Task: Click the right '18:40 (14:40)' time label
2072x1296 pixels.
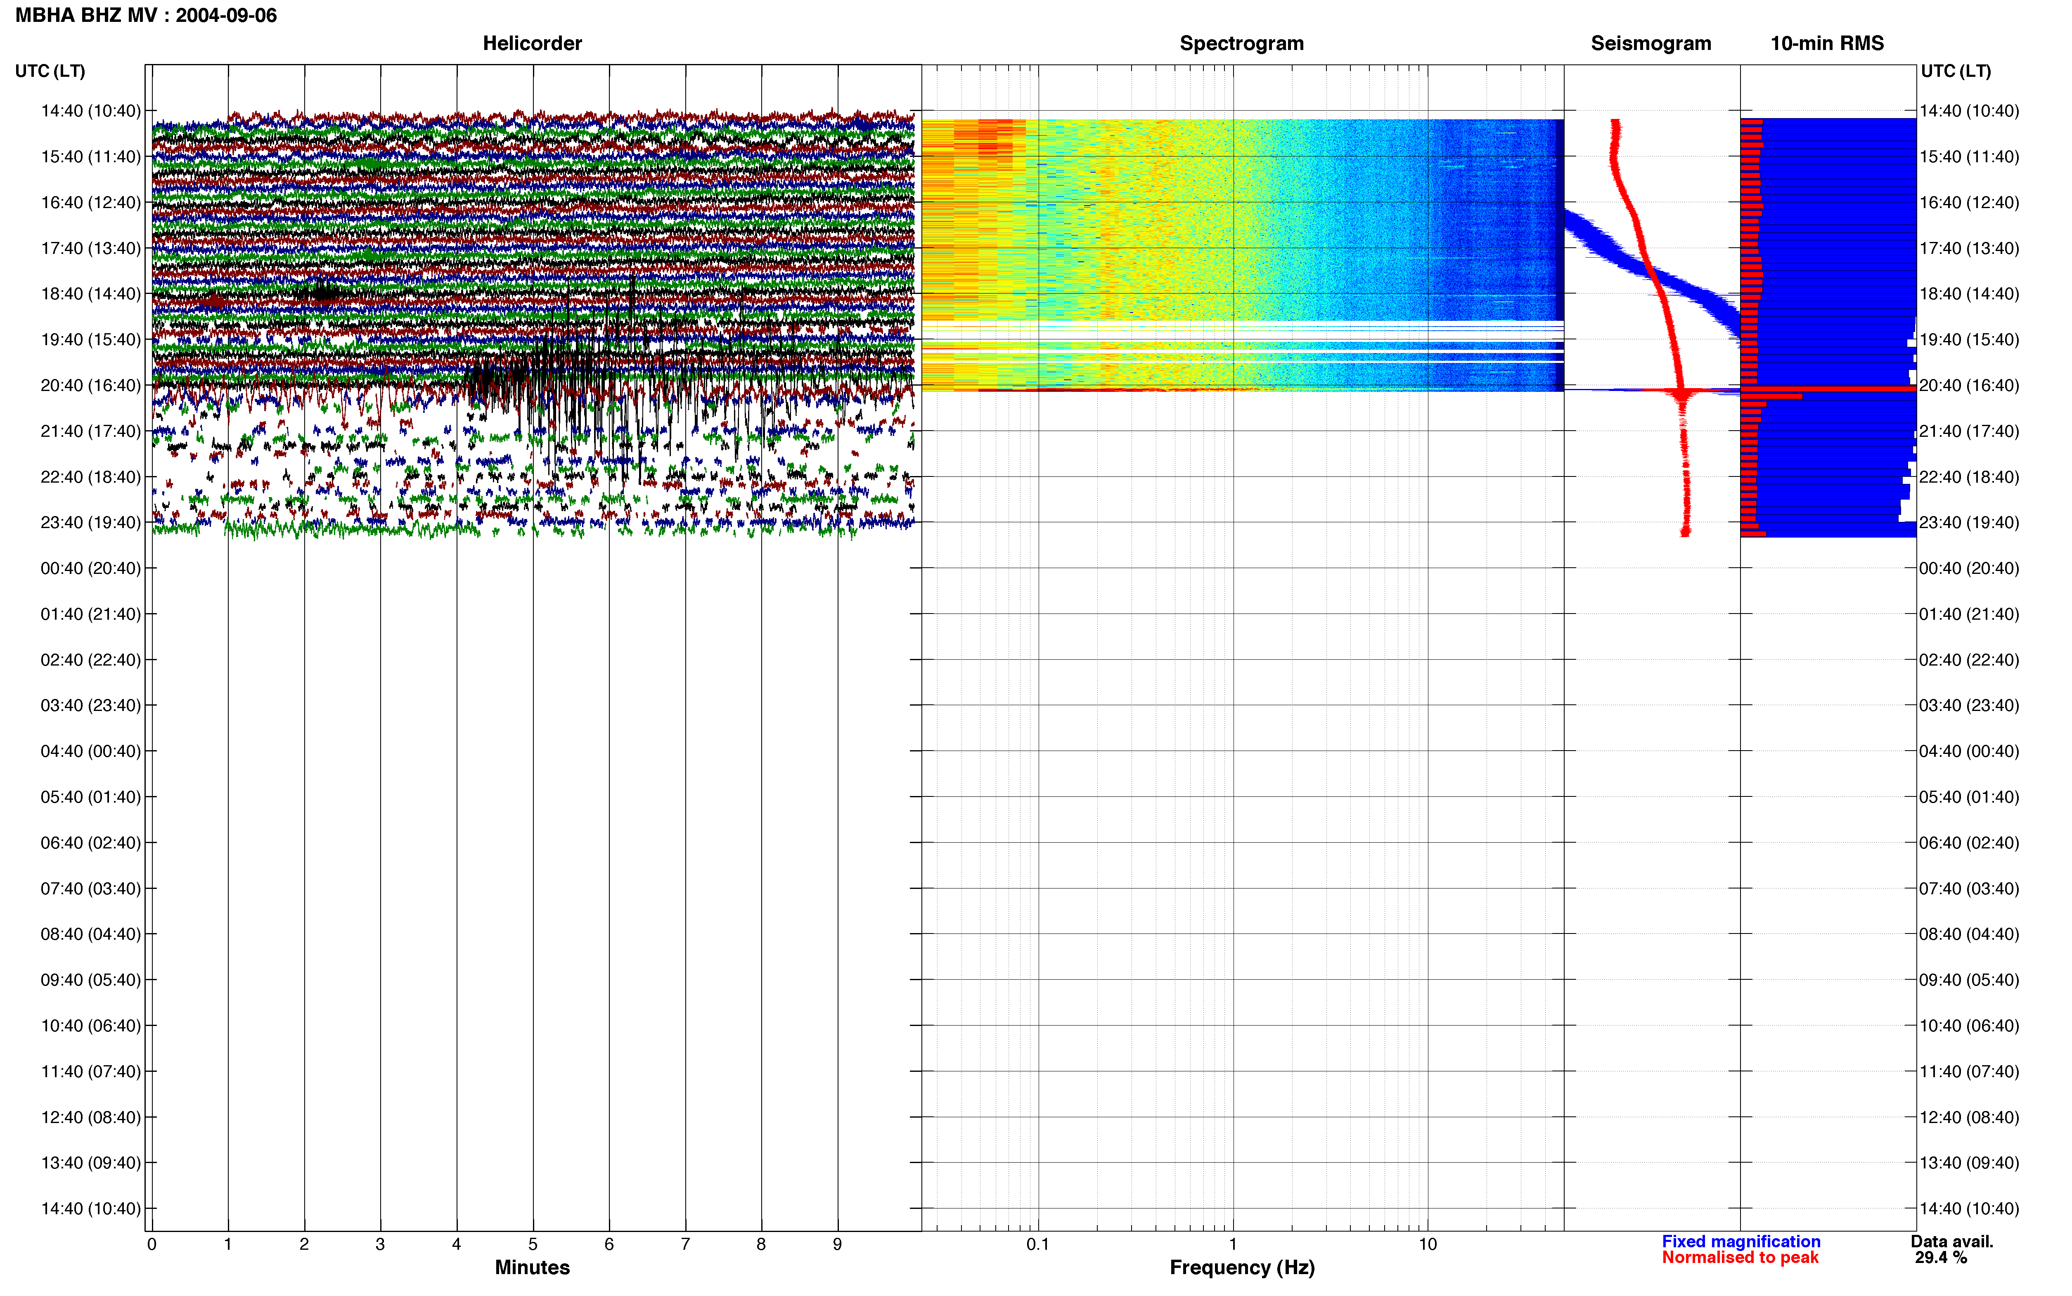Action: pos(1969,294)
